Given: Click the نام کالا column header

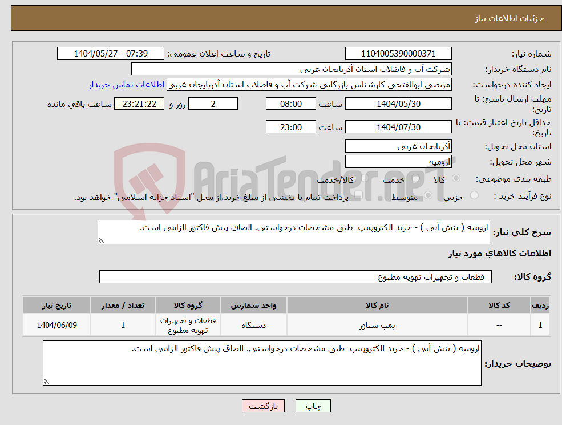Looking at the screenshot, I should [x=377, y=306].
